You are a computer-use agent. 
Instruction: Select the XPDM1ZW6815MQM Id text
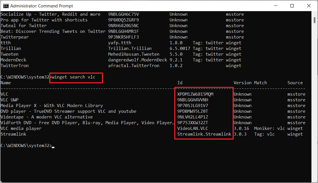pos(195,94)
